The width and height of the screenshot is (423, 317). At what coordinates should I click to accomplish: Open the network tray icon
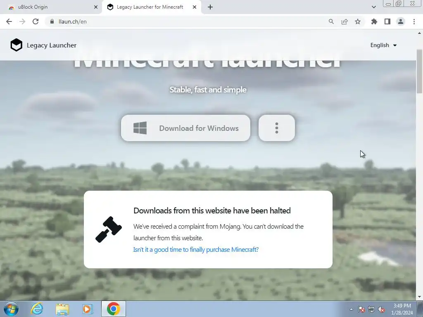click(371, 309)
